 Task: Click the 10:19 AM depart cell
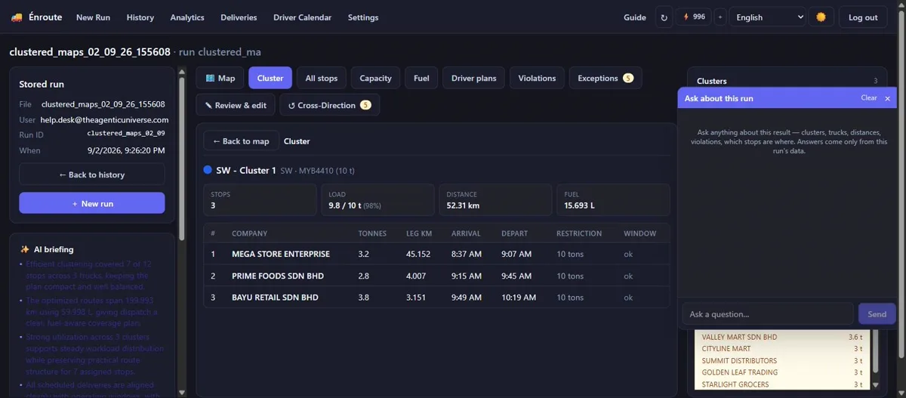(519, 297)
